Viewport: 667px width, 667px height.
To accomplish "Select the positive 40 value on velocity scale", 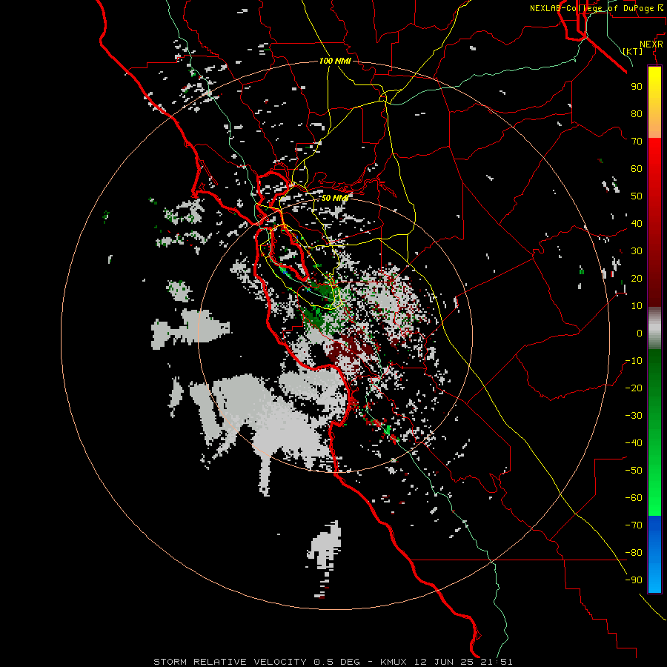I will coord(637,223).
